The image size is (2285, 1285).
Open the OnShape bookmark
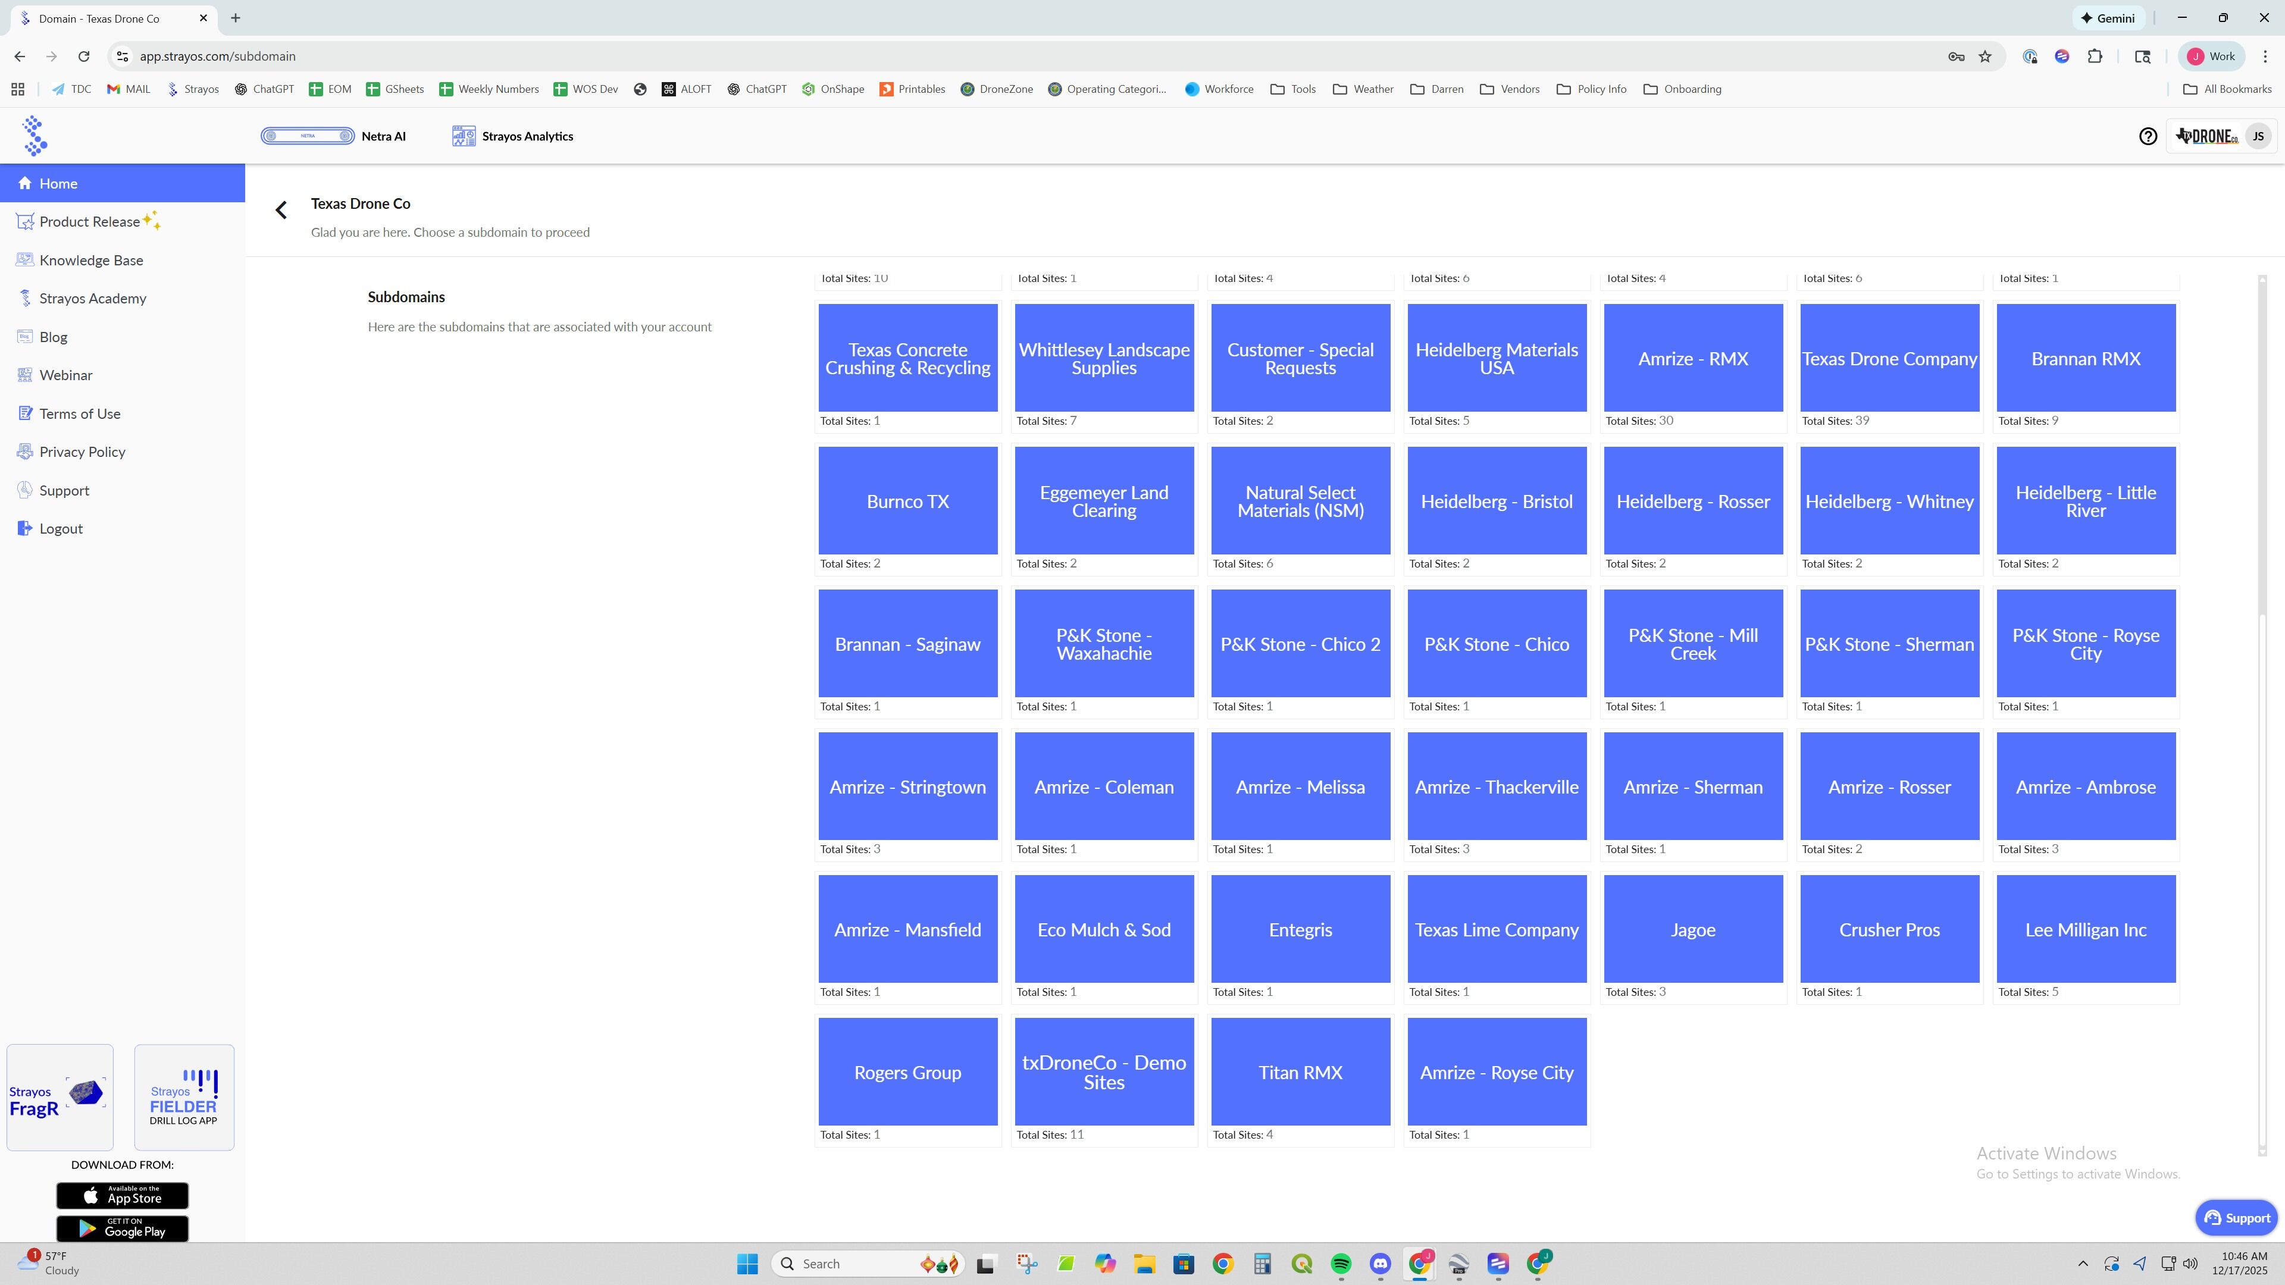[833, 89]
